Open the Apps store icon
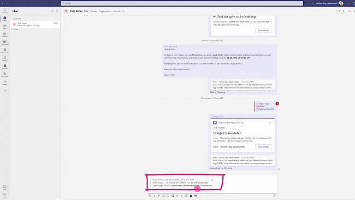Viewport: 355px width, 200px height. [x=4, y=187]
